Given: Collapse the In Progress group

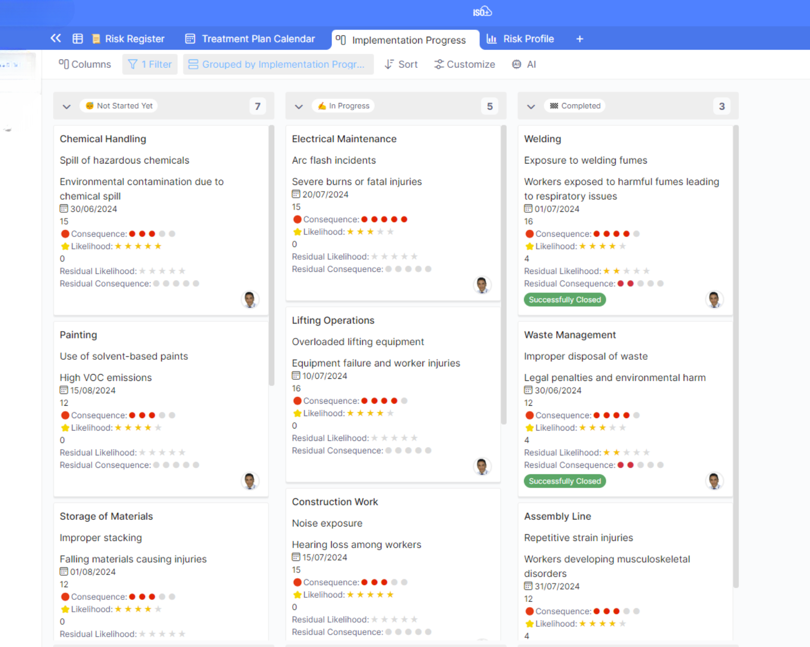Looking at the screenshot, I should point(299,106).
